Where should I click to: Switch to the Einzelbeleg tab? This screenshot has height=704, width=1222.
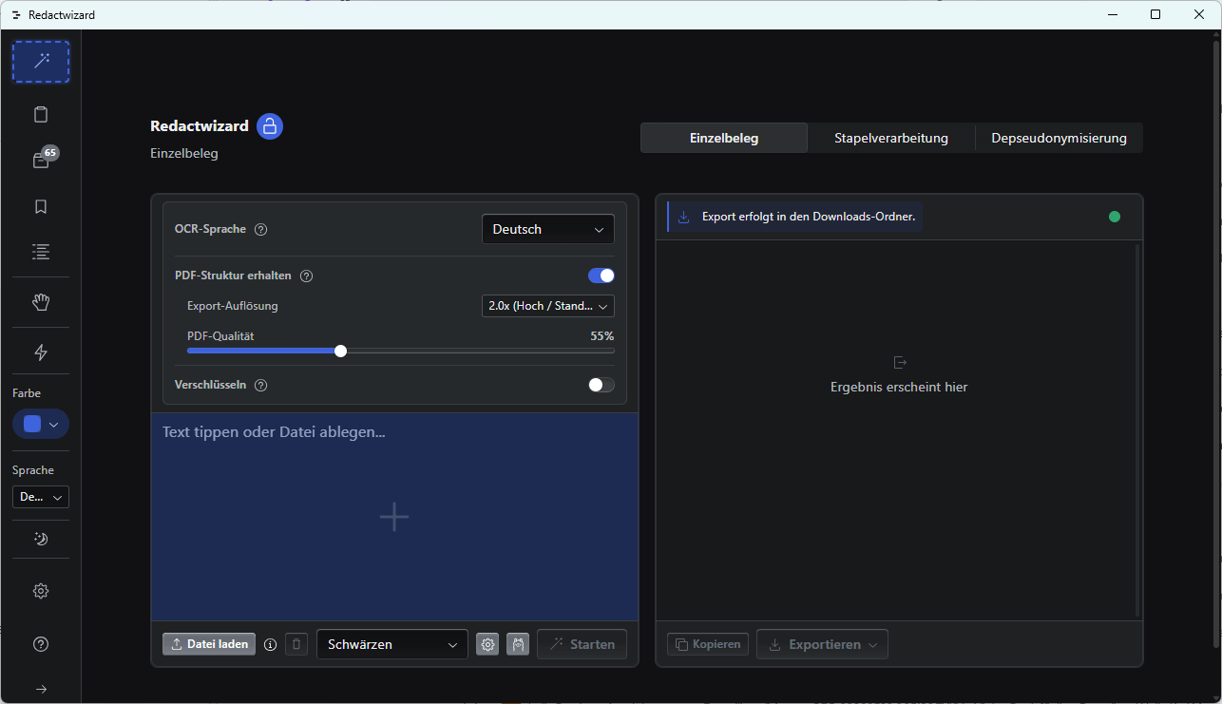tap(724, 138)
